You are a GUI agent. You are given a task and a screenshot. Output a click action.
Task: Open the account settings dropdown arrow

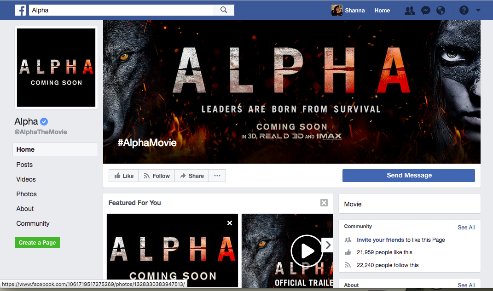pyautogui.click(x=478, y=10)
